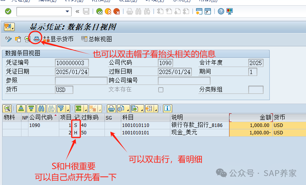Click the 过账日期 field 2025/01/24
This screenshot has width=306, height=185.
coord(175,72)
